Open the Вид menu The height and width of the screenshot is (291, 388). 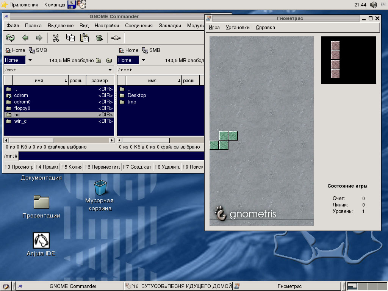coord(84,25)
